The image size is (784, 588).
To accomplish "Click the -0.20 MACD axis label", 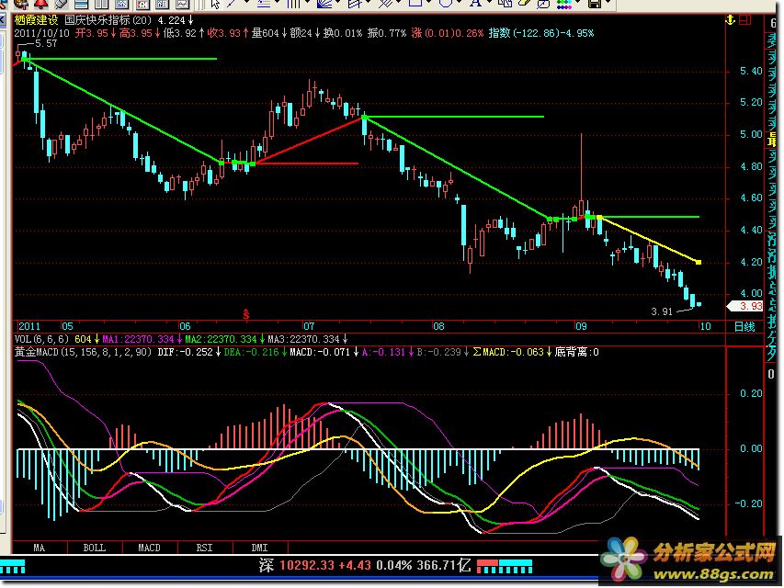I will click(x=748, y=504).
